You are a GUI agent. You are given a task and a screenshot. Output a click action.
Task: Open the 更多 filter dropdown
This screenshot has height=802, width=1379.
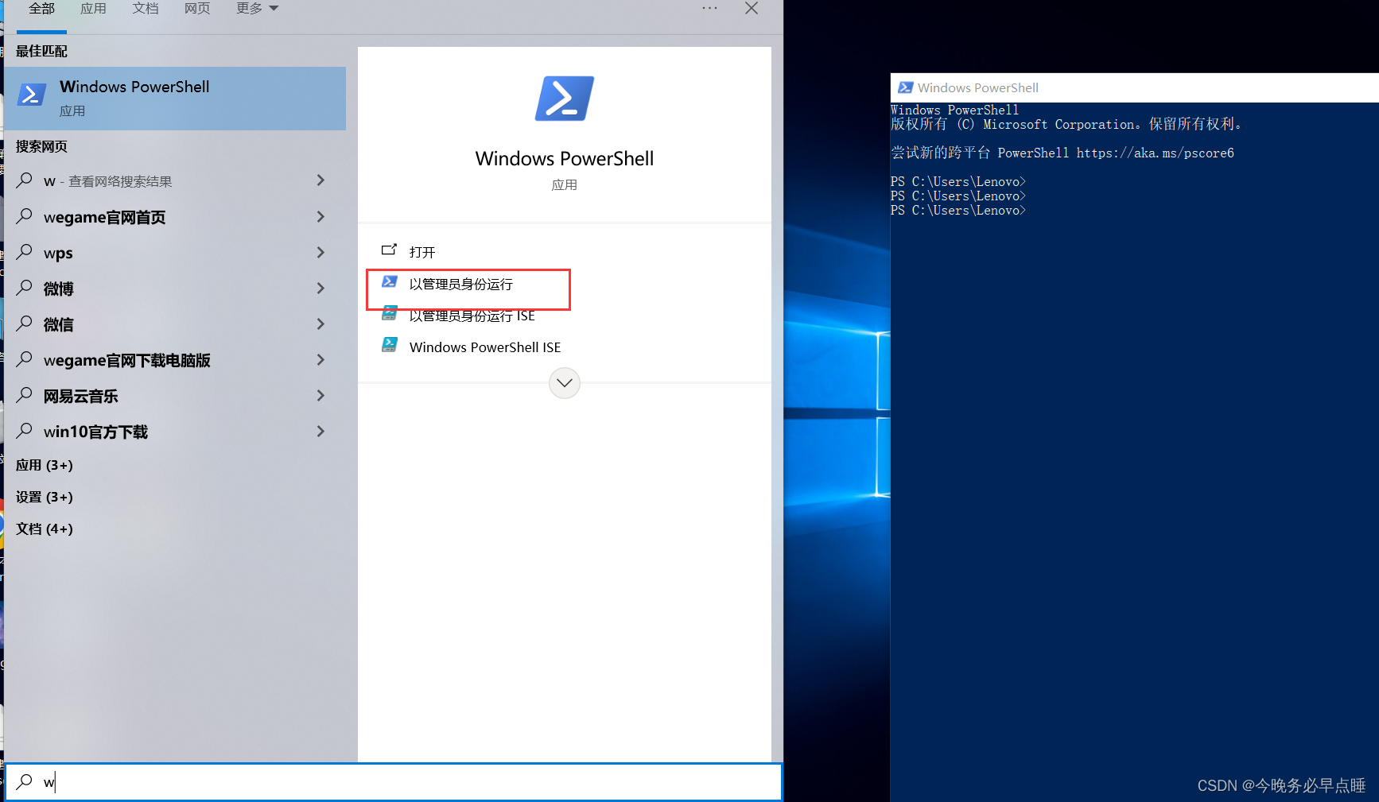pyautogui.click(x=258, y=9)
